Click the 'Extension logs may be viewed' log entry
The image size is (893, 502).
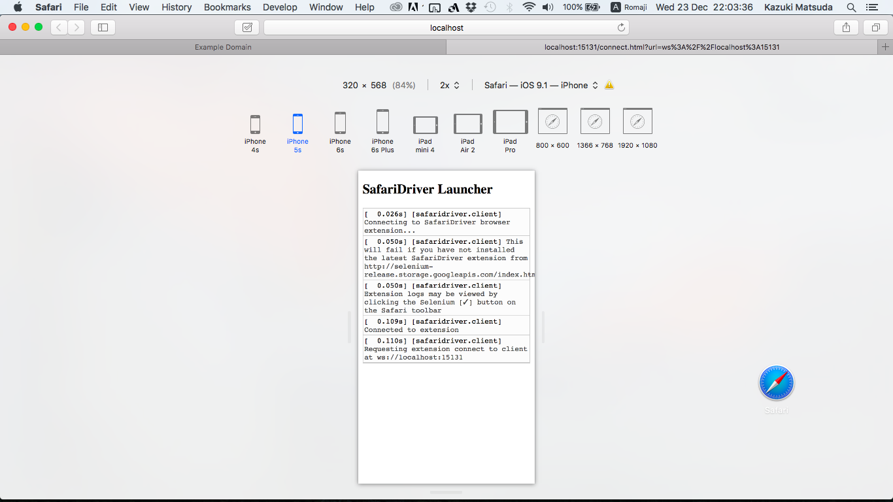446,298
